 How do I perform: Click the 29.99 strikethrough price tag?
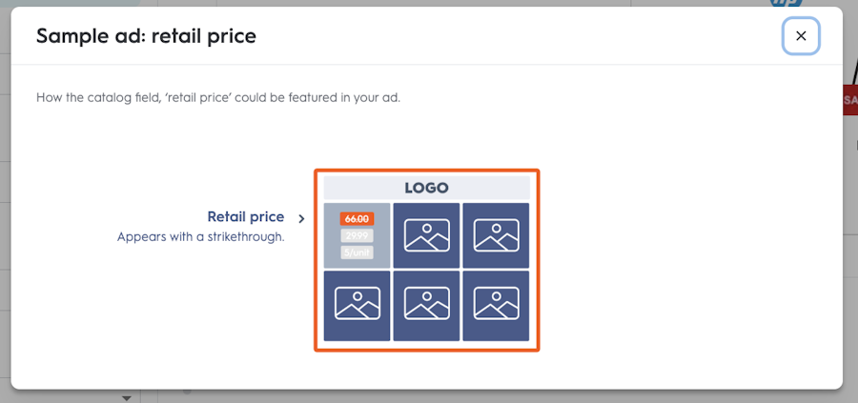pos(357,235)
